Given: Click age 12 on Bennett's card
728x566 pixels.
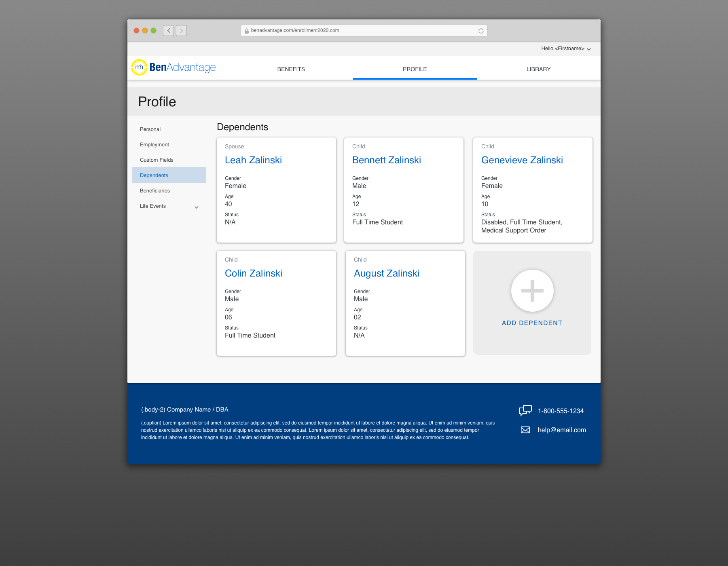Looking at the screenshot, I should tap(356, 204).
